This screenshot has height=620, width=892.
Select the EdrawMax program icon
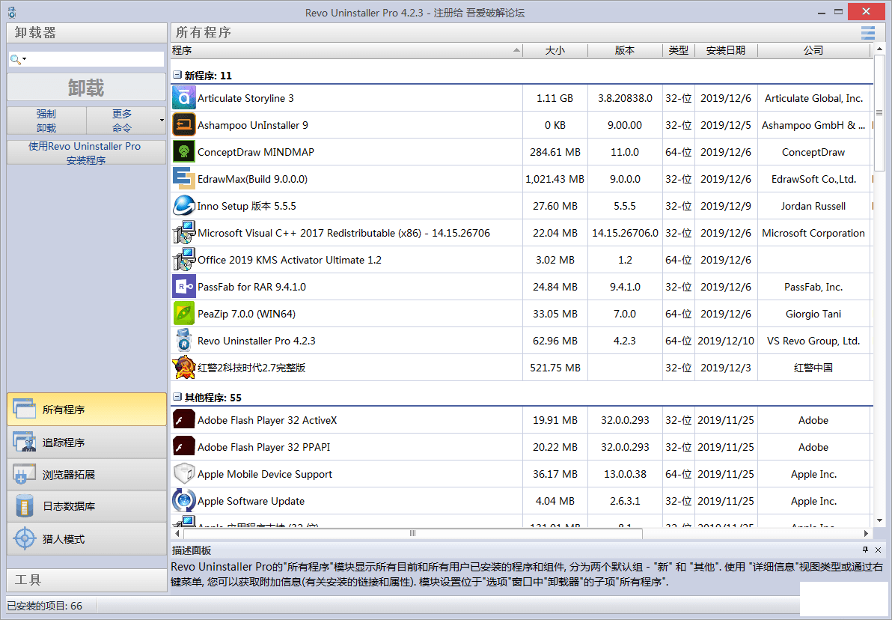184,179
